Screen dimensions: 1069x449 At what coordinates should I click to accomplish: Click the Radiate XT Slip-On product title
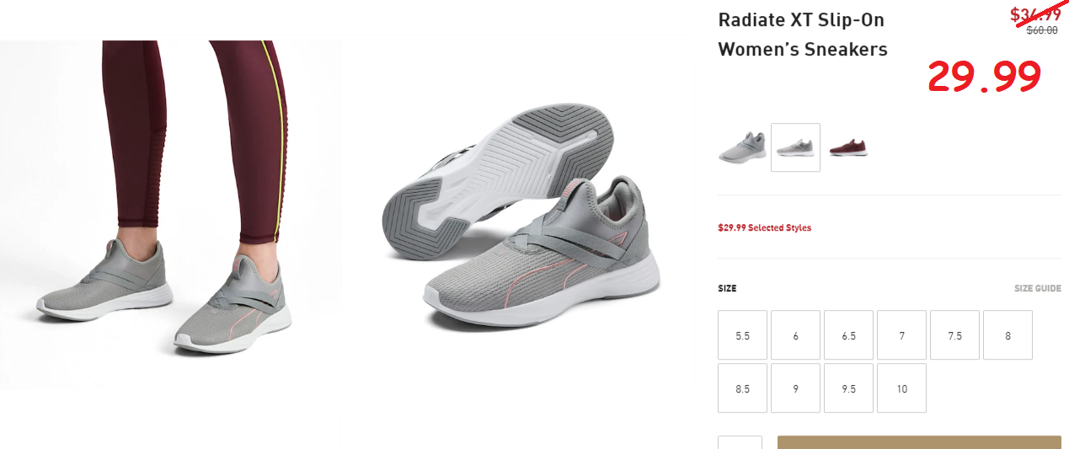[x=803, y=35]
